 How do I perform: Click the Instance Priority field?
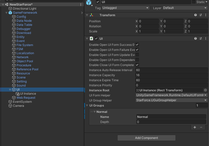pyautogui.click(x=172, y=85)
